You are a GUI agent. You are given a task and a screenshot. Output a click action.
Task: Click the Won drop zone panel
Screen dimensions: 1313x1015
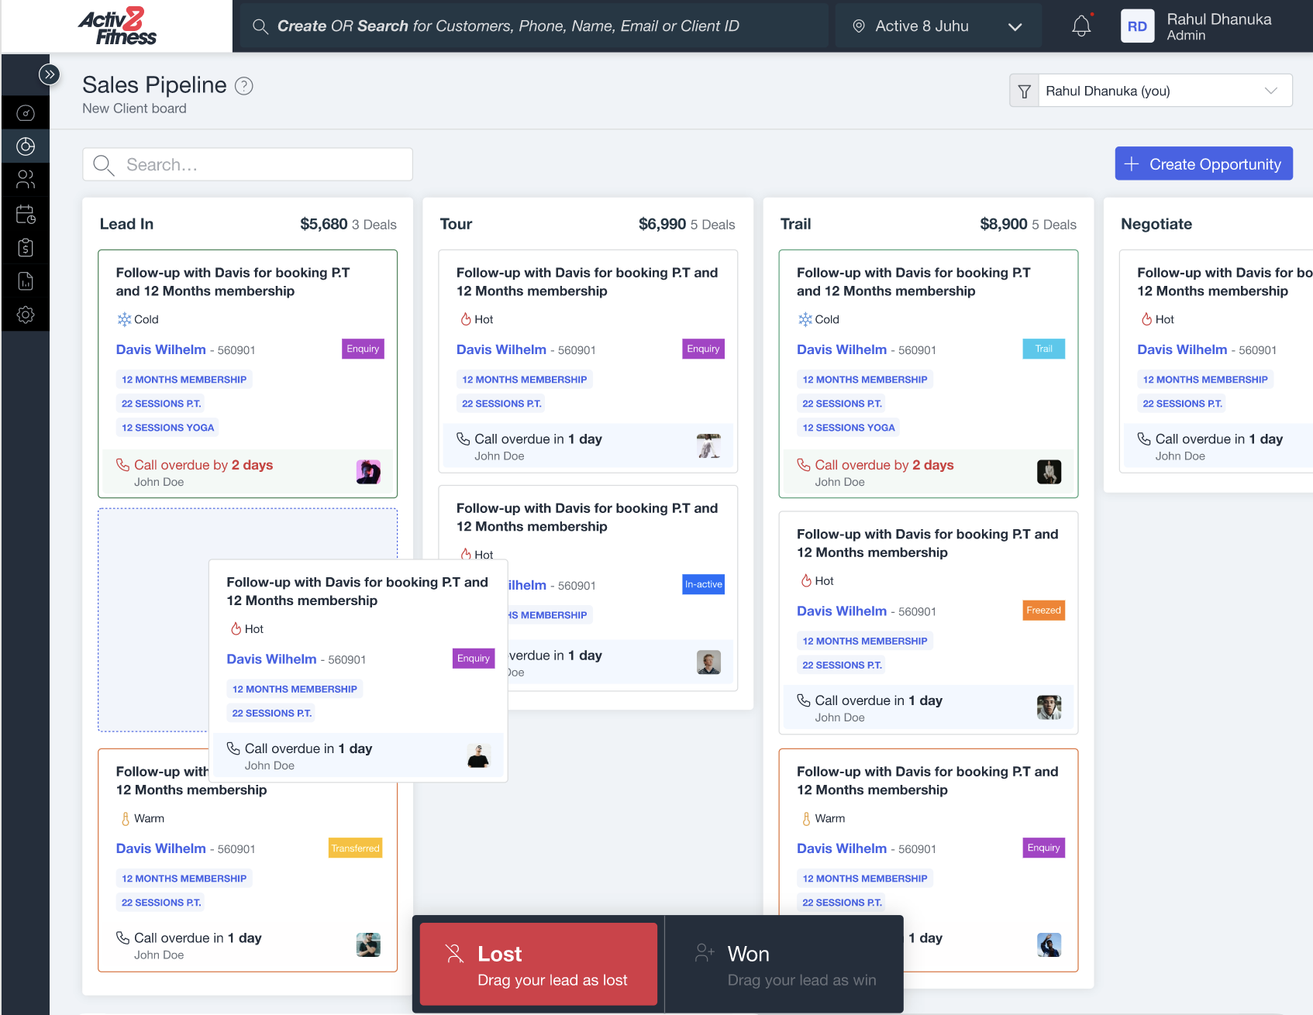[x=784, y=964]
